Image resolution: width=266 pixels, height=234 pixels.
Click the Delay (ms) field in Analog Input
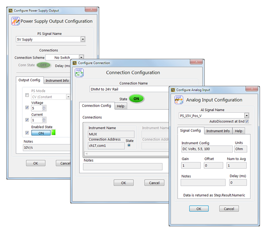tap(238, 182)
